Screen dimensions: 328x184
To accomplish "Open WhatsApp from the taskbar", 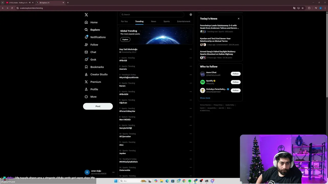I will (x=178, y=181).
